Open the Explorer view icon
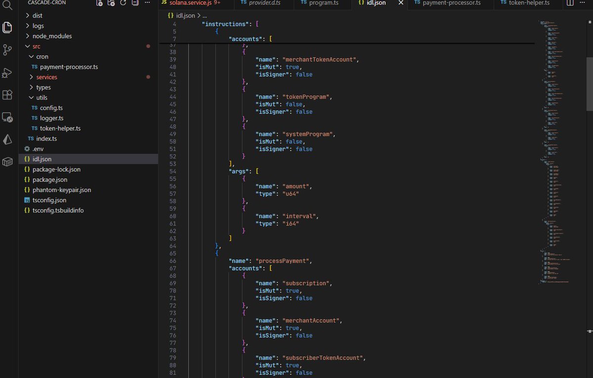593x378 pixels. point(7,27)
